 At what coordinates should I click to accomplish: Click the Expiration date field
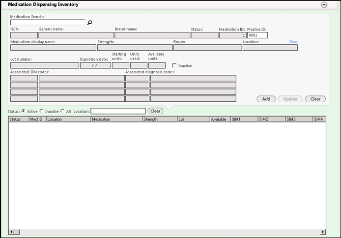(x=95, y=65)
